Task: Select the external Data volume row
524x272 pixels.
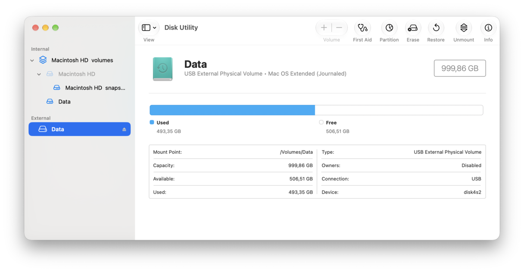Action: 79,129
